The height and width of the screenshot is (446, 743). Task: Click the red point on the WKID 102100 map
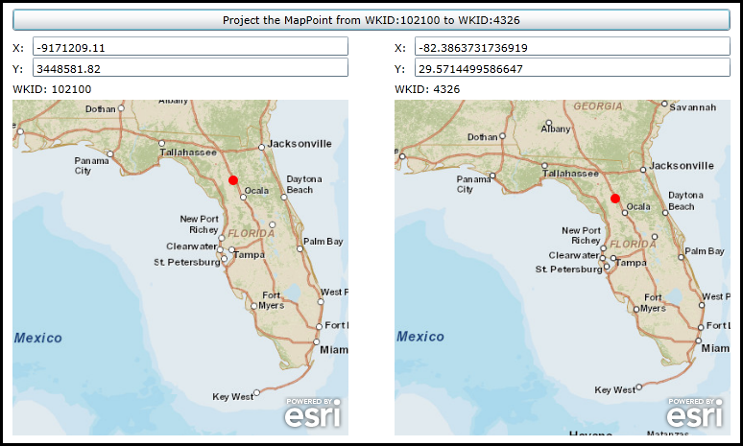(233, 180)
